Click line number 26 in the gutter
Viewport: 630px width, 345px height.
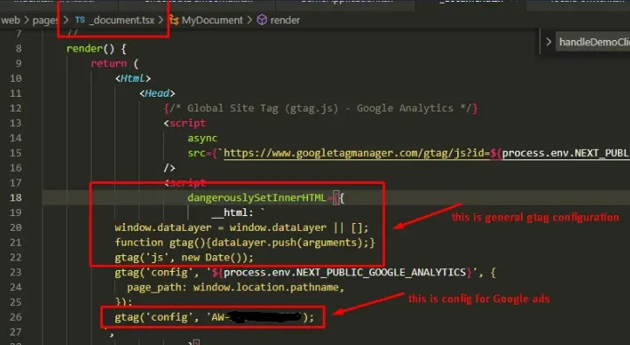click(16, 317)
